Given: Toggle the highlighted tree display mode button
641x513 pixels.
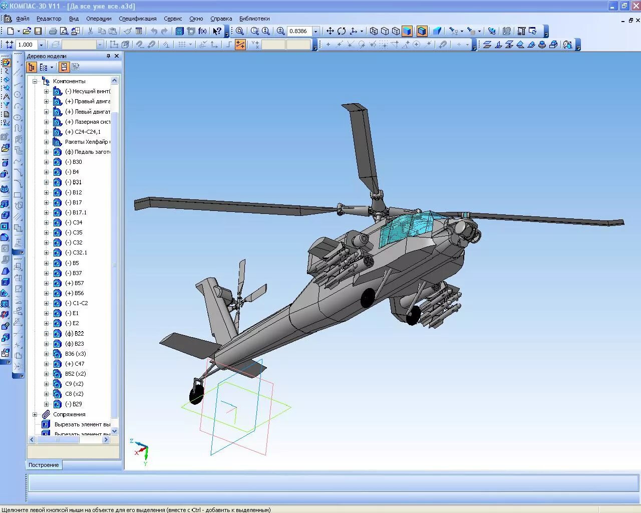Looking at the screenshot, I should coord(64,67).
